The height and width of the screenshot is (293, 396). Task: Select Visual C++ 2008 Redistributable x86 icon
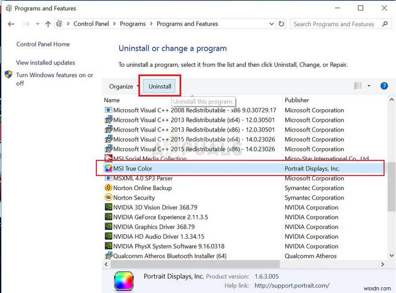tap(108, 110)
